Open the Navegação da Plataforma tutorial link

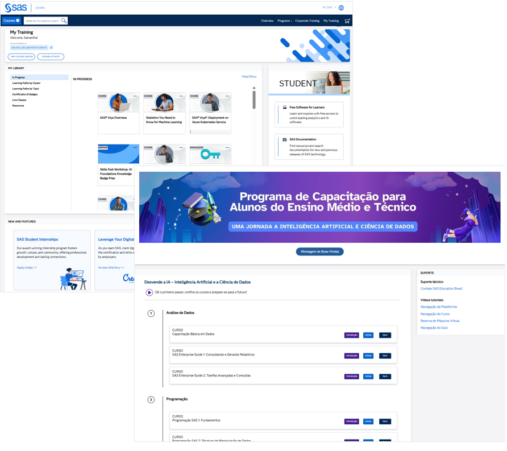(x=438, y=307)
